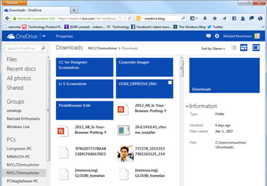Screen dimensions: 267x186
Task: Click the OneDrive URL address bar
Action: 87,19
